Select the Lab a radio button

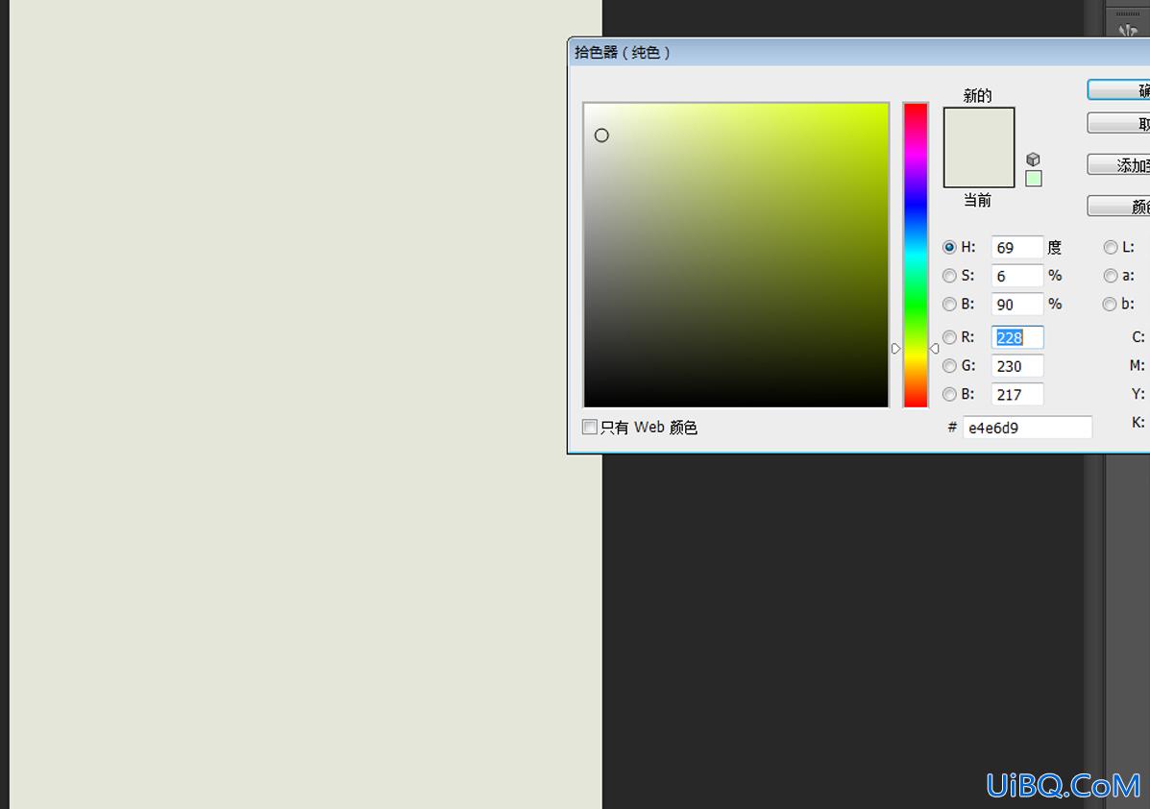(x=1111, y=276)
